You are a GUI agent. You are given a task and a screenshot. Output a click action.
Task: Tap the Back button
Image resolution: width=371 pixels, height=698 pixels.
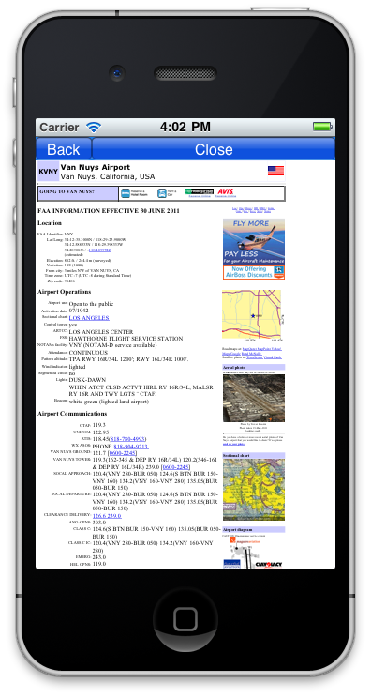tap(64, 149)
